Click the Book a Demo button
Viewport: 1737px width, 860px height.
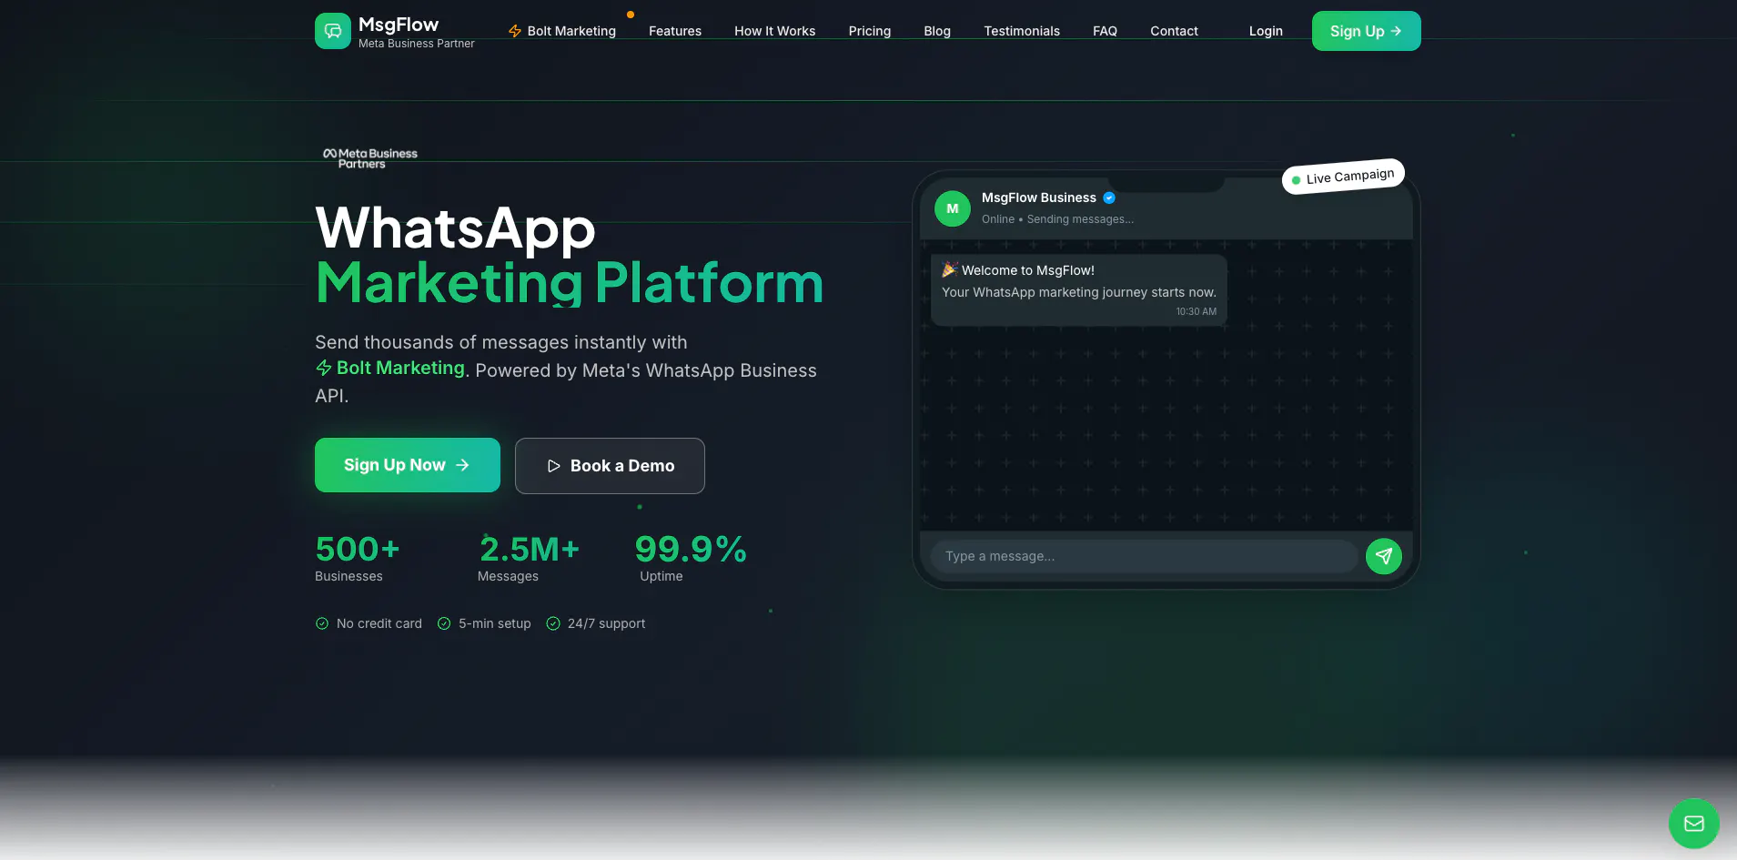610,466
